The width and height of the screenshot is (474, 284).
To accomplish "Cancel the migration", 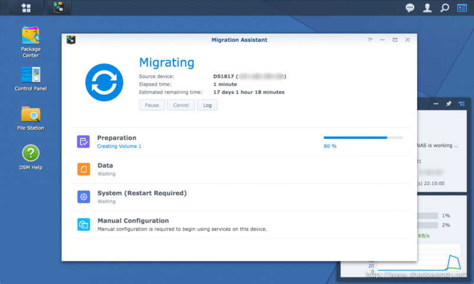I will coord(181,105).
